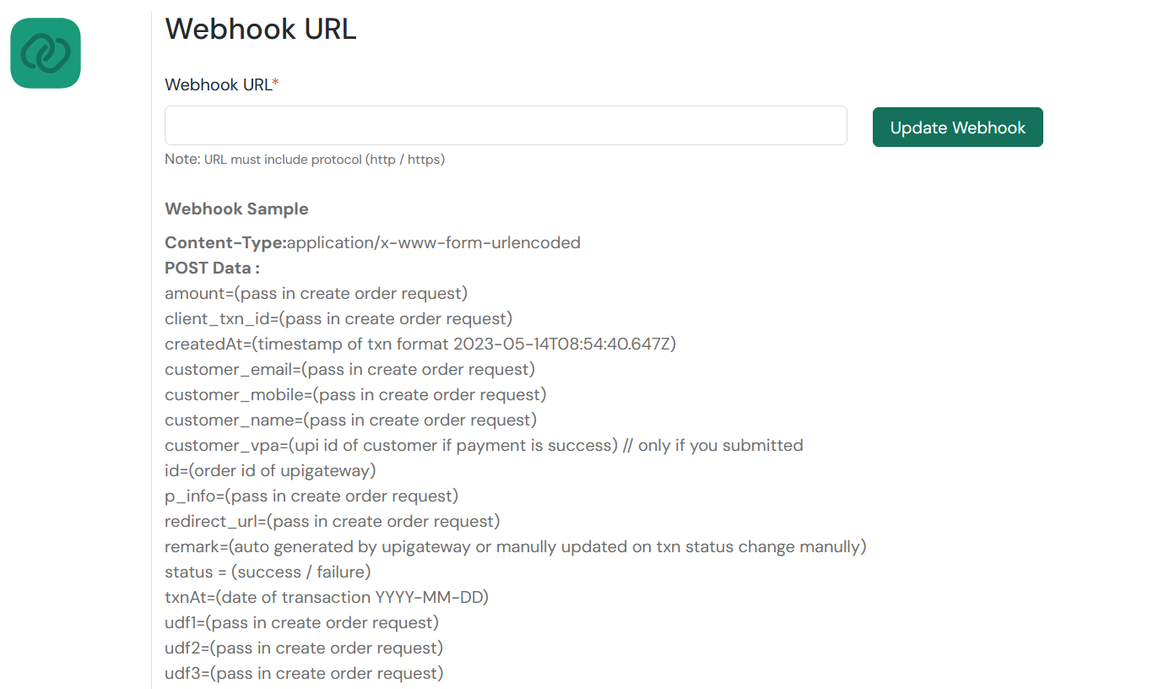Click the Content-Type line text
The width and height of the screenshot is (1164, 689).
point(372,243)
